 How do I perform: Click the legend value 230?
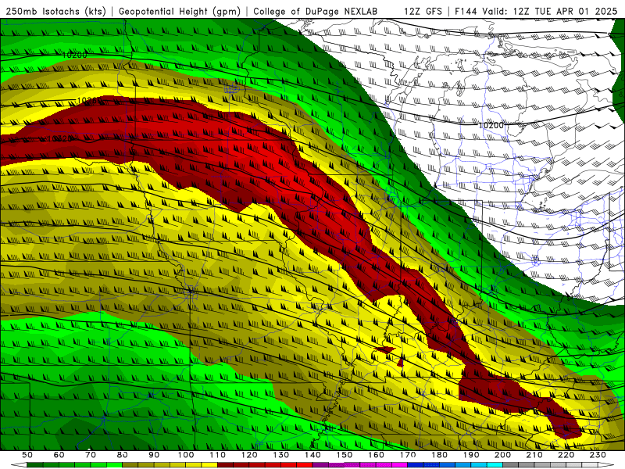[598, 455]
